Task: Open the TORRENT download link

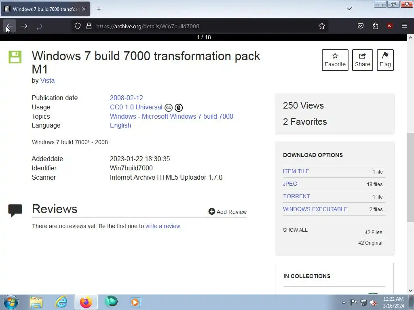Action: tap(296, 196)
